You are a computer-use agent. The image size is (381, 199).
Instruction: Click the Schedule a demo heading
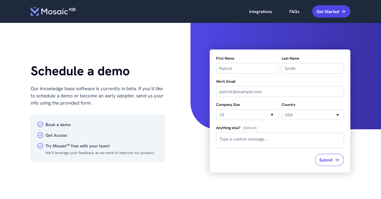pyautogui.click(x=80, y=71)
